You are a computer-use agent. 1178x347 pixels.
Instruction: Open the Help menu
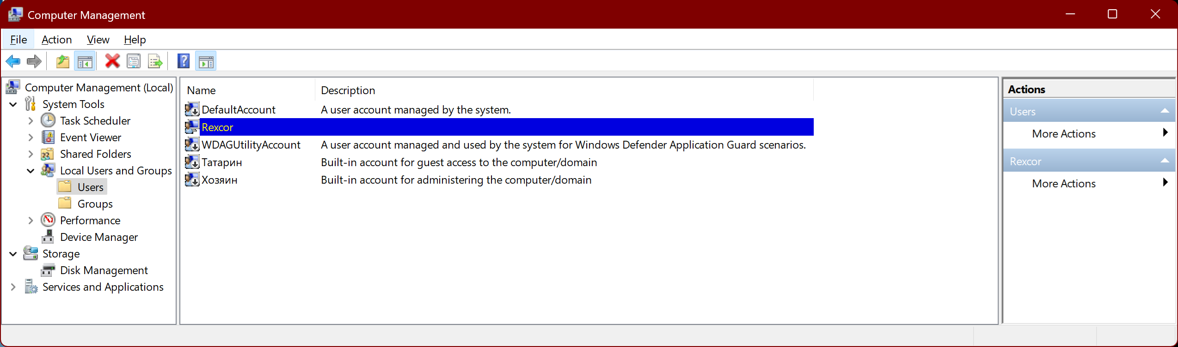point(135,40)
